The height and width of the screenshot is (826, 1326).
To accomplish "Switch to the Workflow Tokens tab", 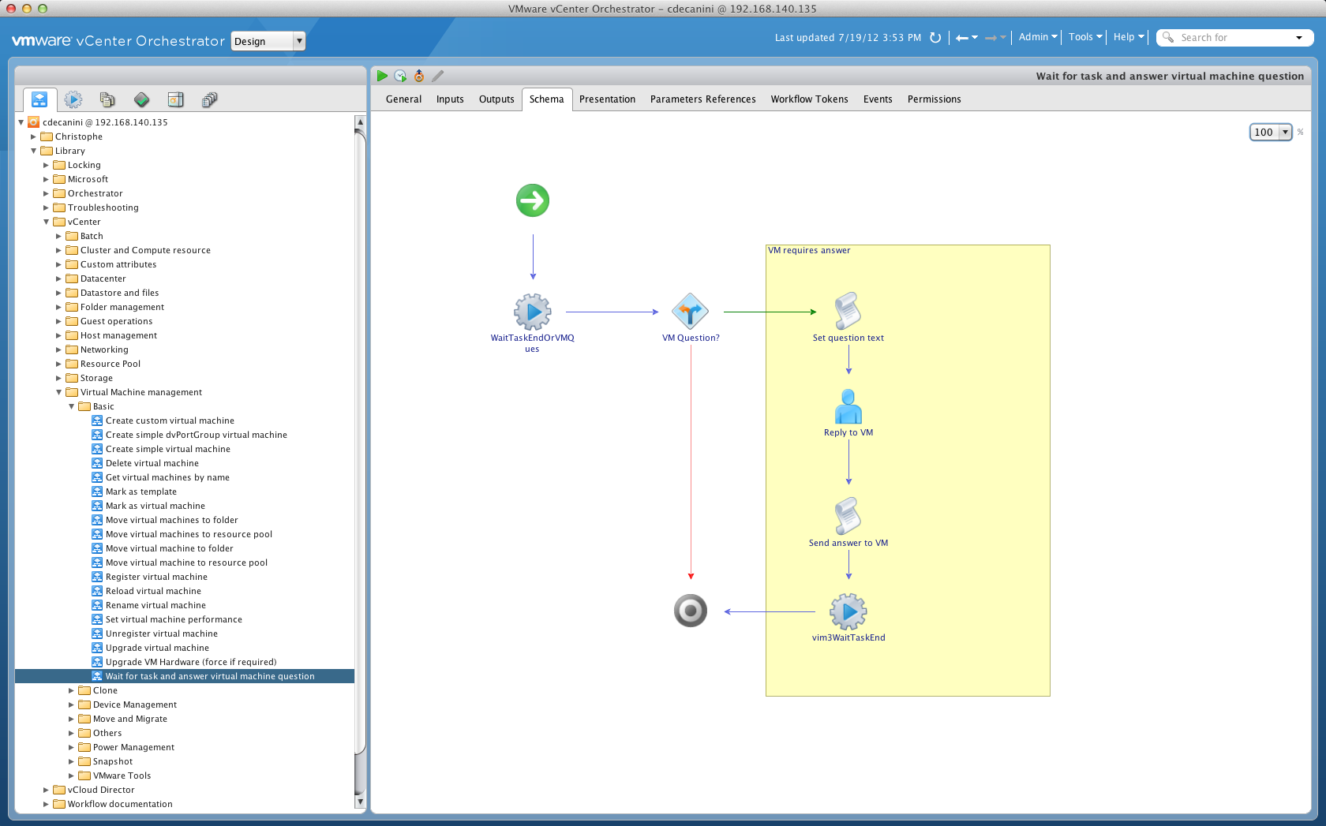I will point(809,99).
